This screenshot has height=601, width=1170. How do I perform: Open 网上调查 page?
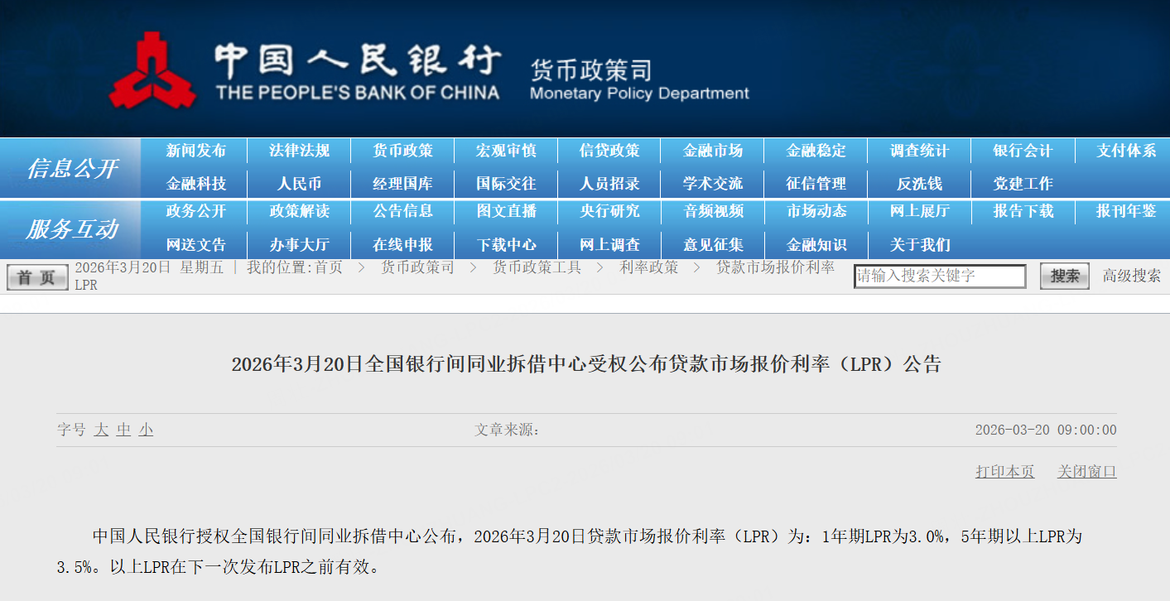click(x=609, y=245)
